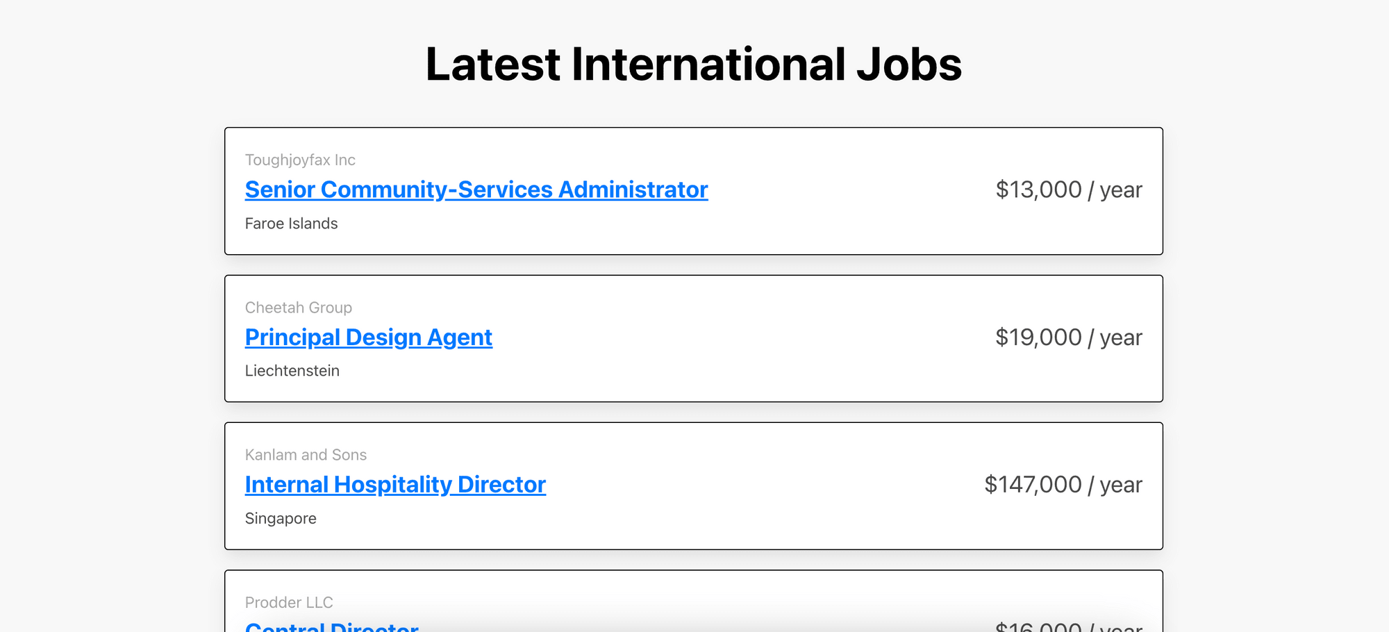This screenshot has height=632, width=1389.
Task: Follow the Internal Hospitality Director link
Action: coord(395,485)
